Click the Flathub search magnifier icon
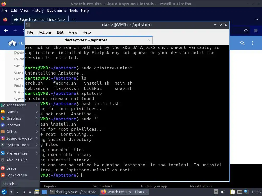 pos(242,43)
